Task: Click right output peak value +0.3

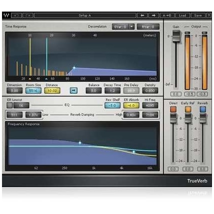Action: (x=202, y=94)
